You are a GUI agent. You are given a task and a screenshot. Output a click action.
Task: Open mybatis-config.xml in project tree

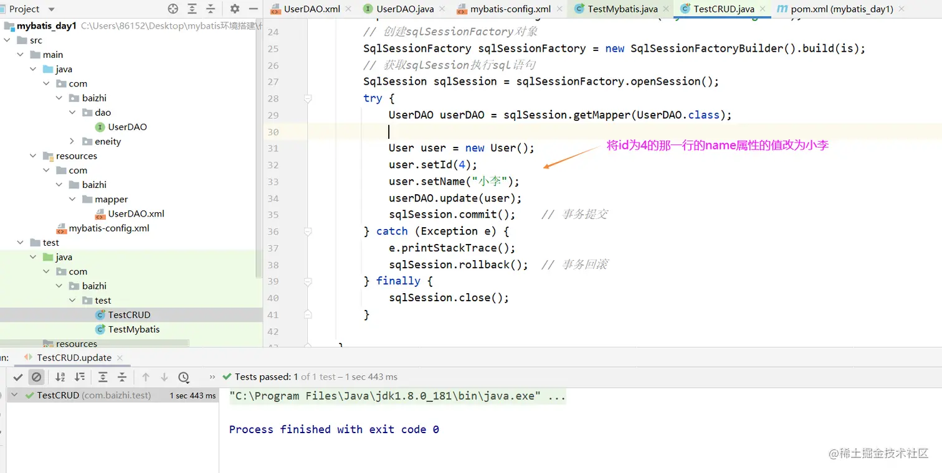pyautogui.click(x=109, y=228)
